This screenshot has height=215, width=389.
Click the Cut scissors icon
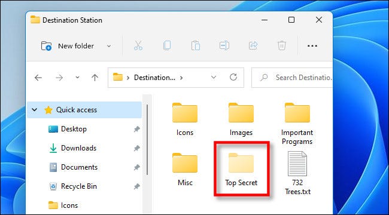(x=138, y=46)
